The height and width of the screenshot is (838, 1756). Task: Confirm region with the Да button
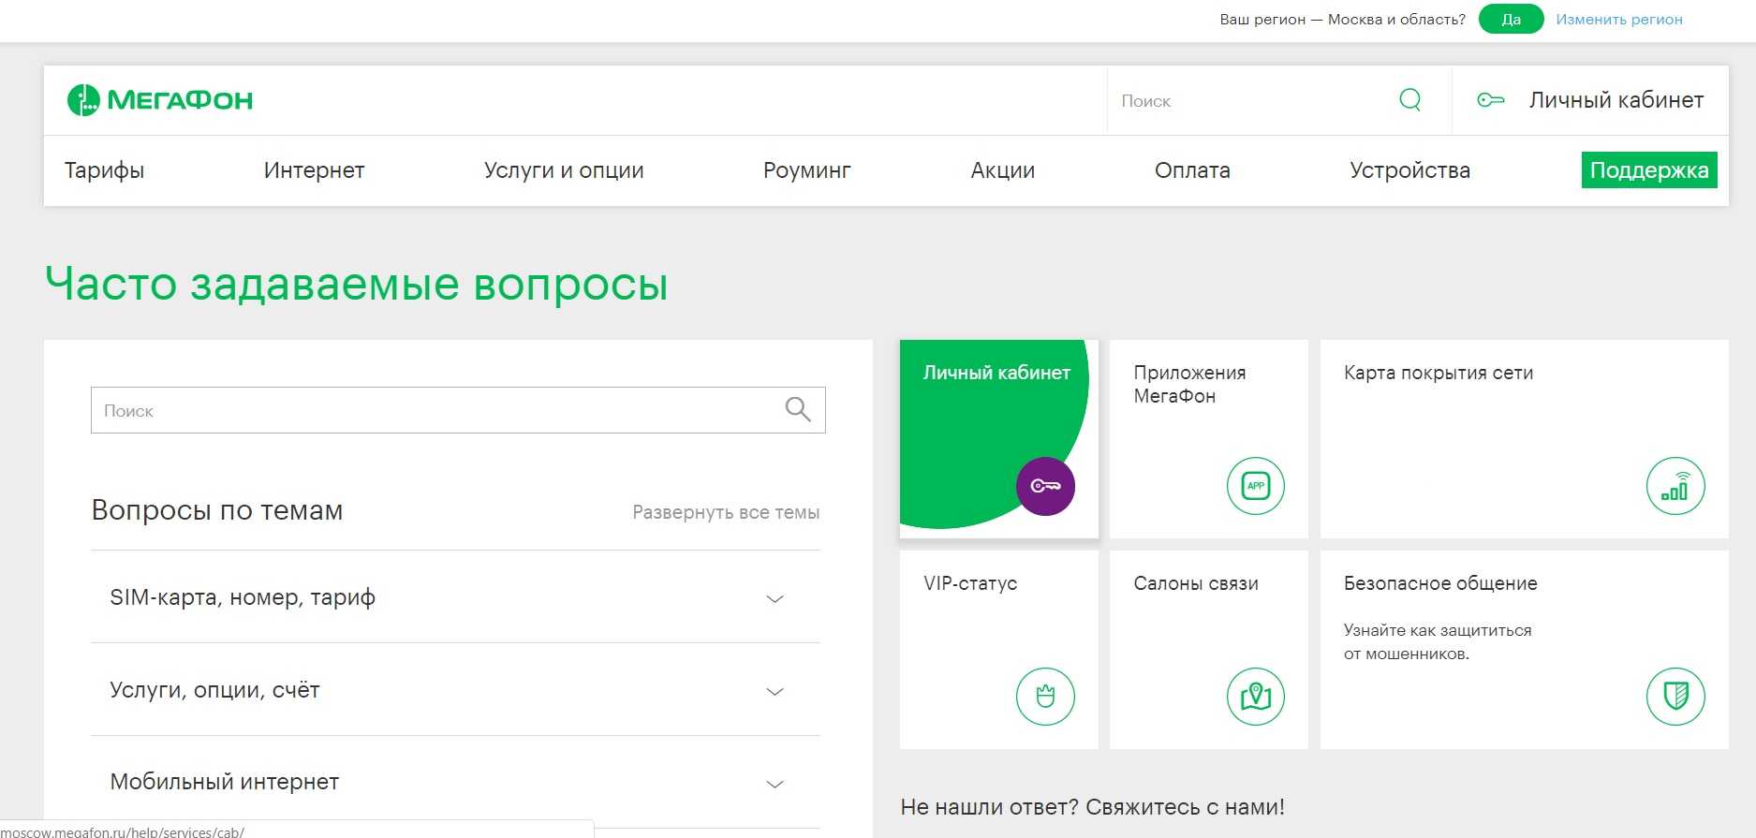(x=1511, y=20)
